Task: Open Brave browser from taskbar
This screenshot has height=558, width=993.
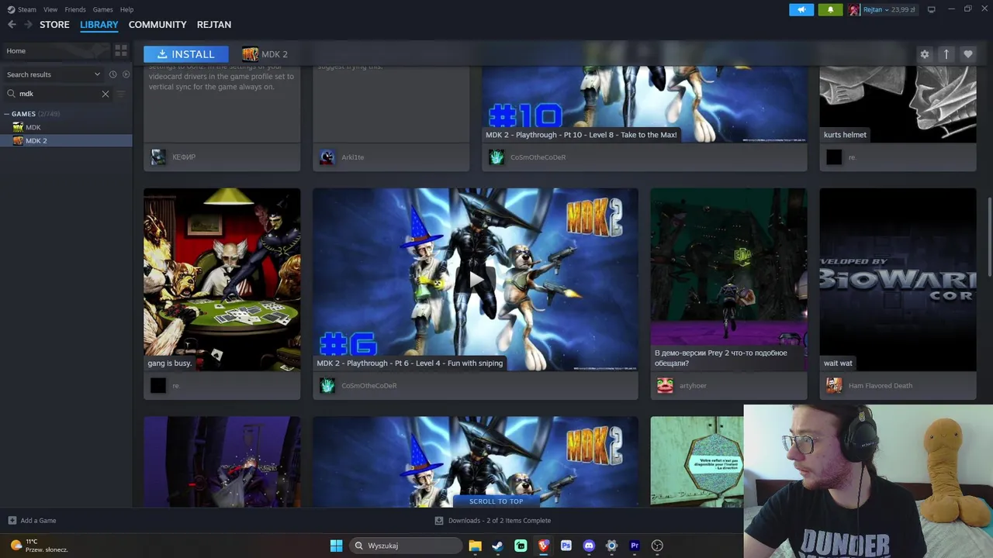Action: click(543, 546)
